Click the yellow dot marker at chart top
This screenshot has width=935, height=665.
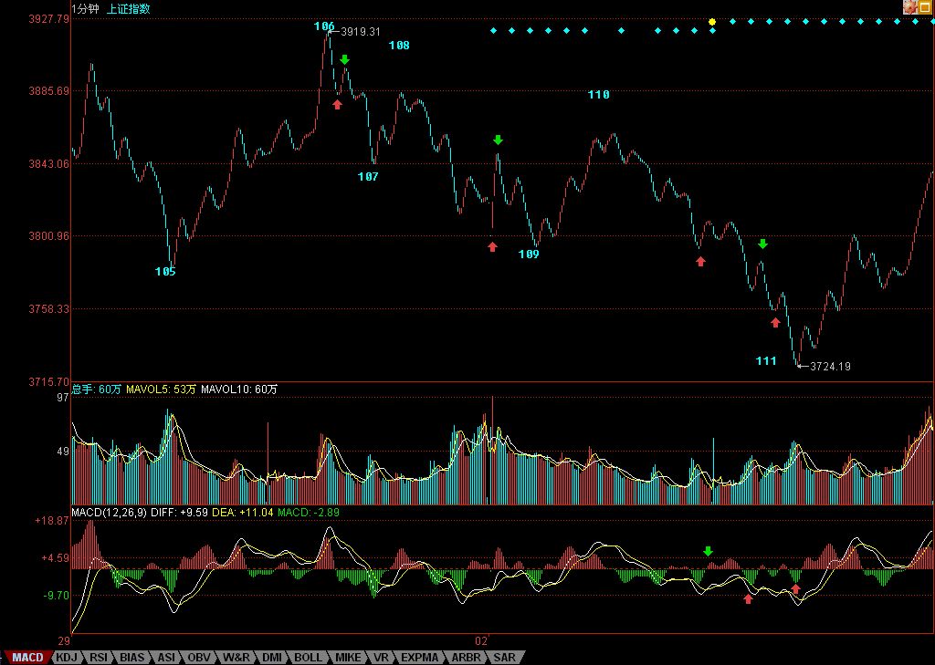(x=712, y=21)
